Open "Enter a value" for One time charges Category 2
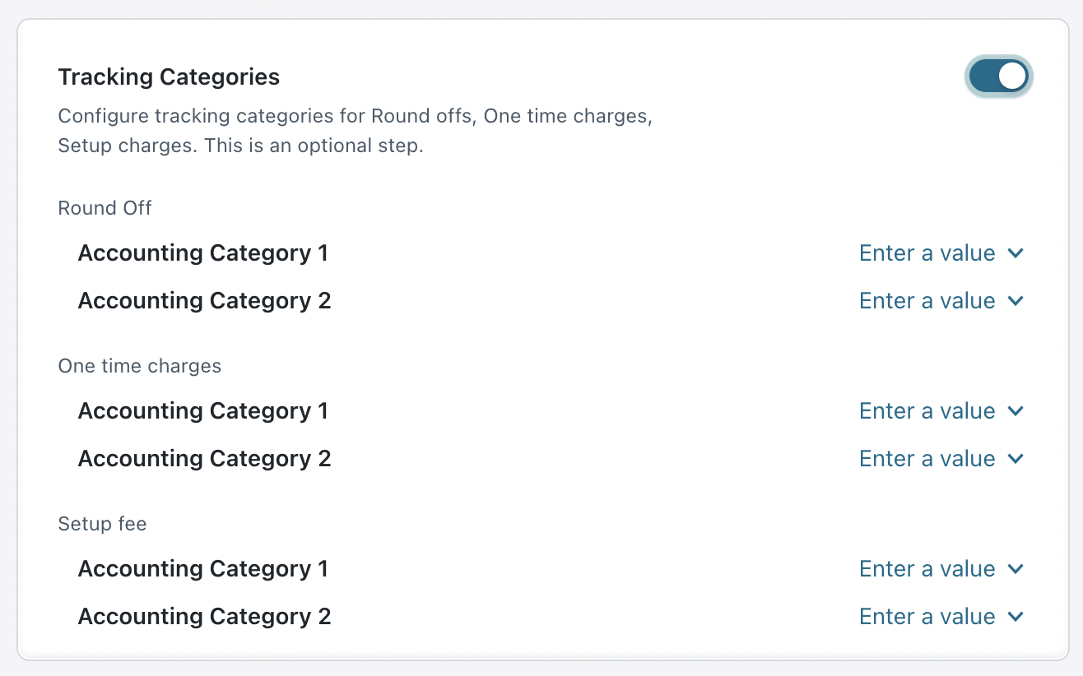 click(927, 459)
